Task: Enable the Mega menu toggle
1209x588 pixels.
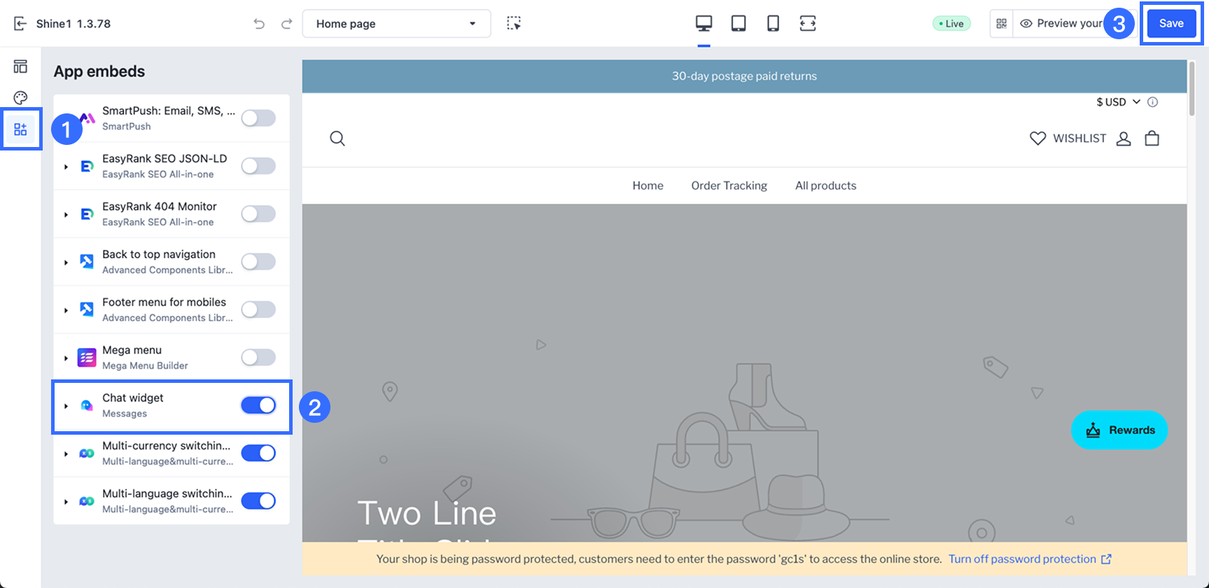Action: tap(258, 357)
